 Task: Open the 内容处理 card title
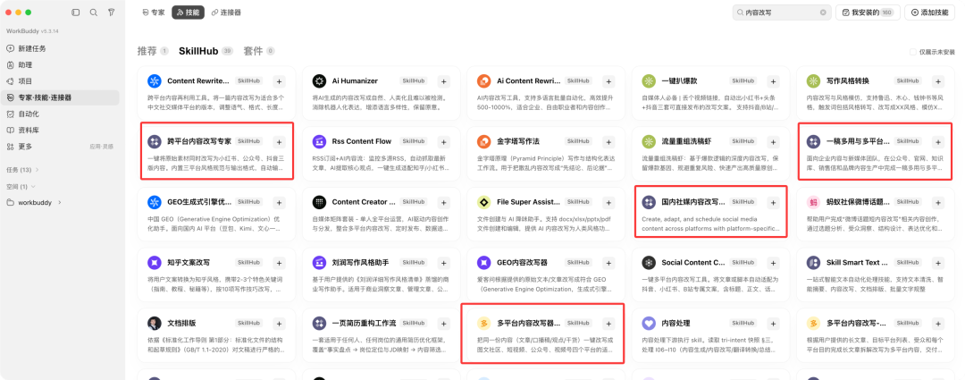pyautogui.click(x=675, y=324)
